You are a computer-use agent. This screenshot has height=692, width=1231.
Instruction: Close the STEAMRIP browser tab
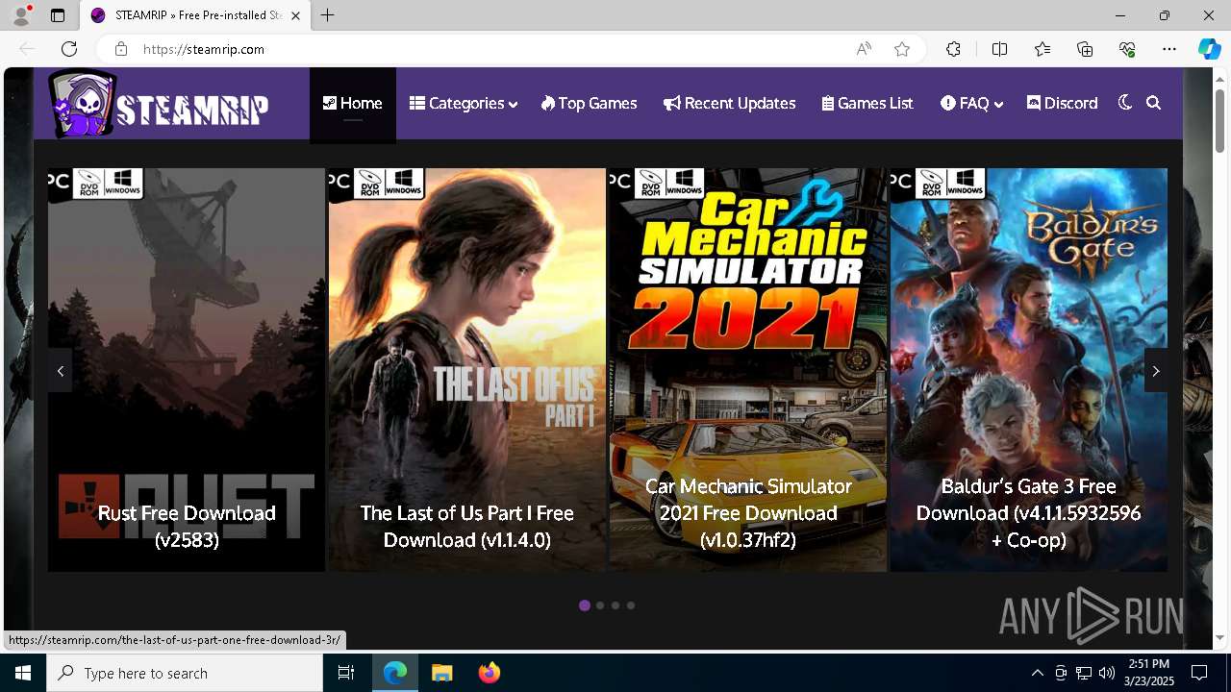(295, 15)
